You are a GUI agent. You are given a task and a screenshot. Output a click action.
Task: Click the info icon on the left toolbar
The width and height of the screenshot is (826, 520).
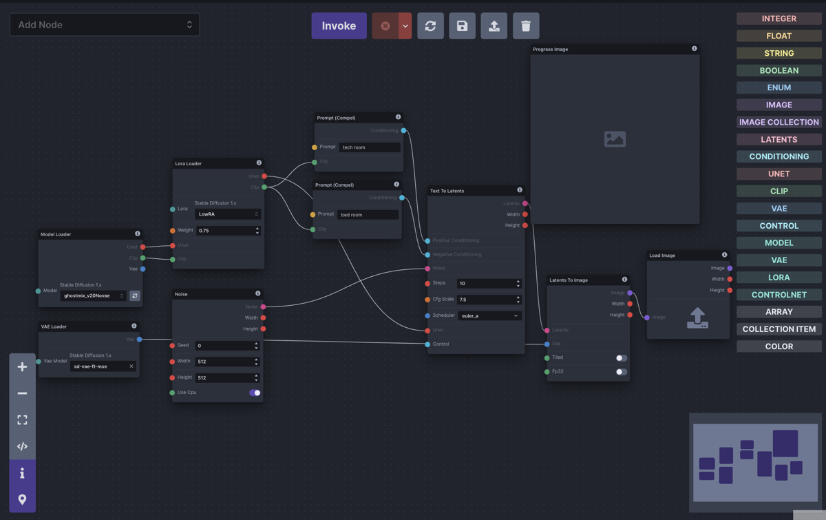click(22, 472)
